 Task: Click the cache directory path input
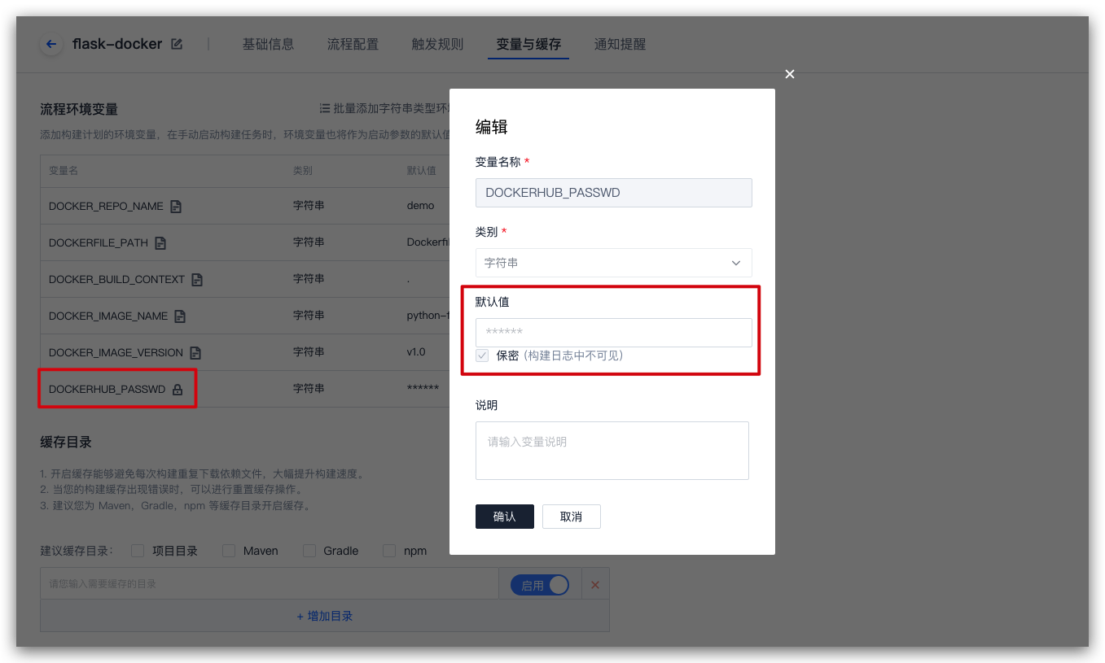(270, 584)
